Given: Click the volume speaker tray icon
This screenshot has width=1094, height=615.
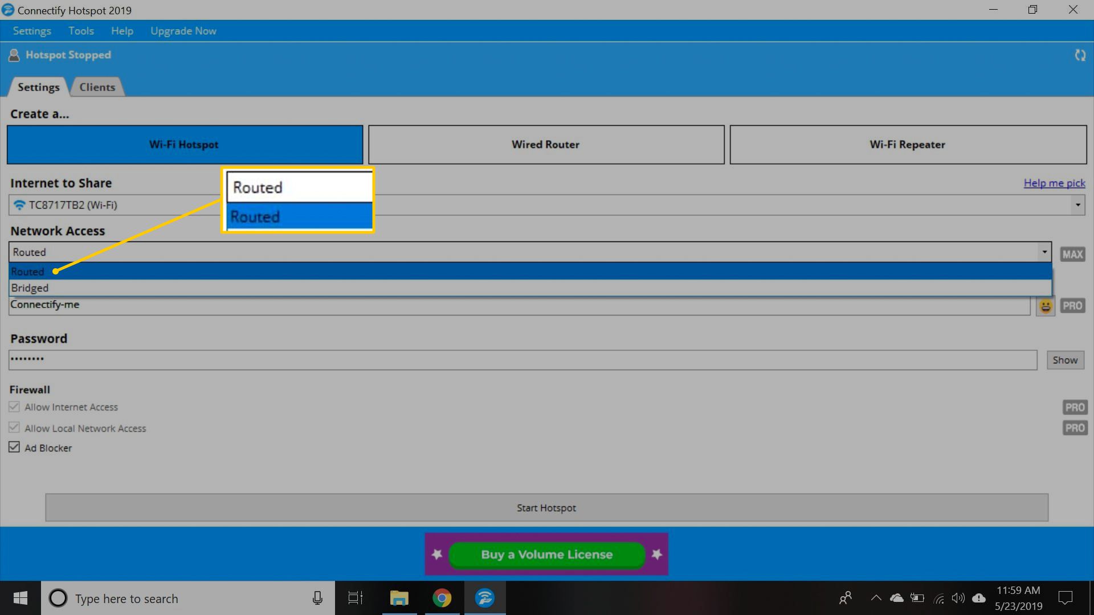Looking at the screenshot, I should tap(958, 598).
